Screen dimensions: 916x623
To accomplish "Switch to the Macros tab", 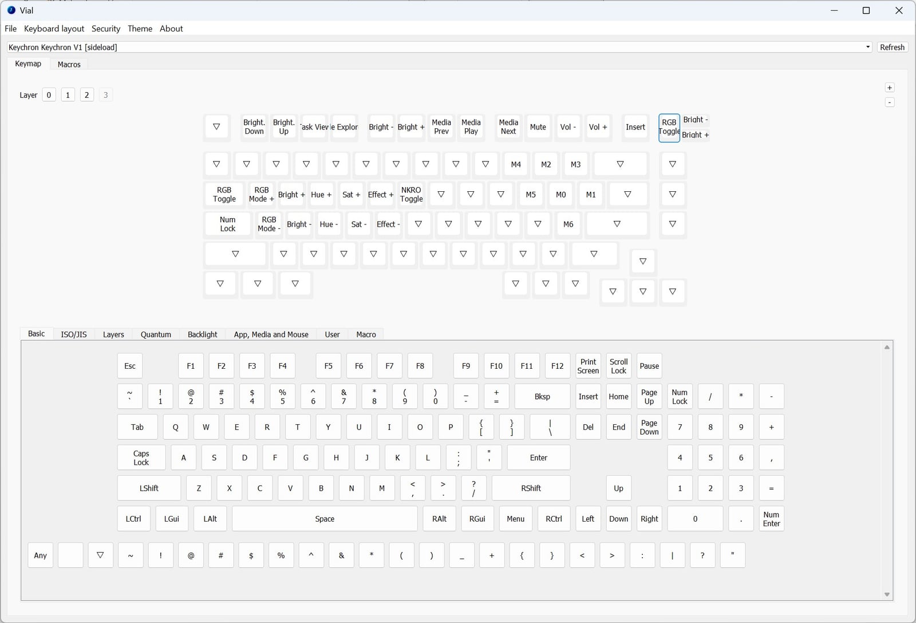I will click(69, 64).
